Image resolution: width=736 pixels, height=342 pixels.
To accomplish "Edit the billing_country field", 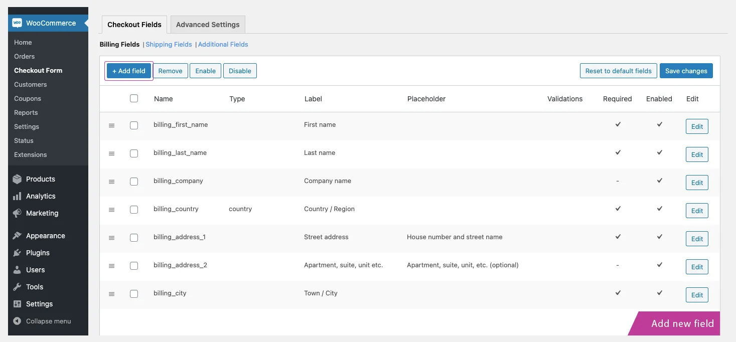I will [696, 211].
